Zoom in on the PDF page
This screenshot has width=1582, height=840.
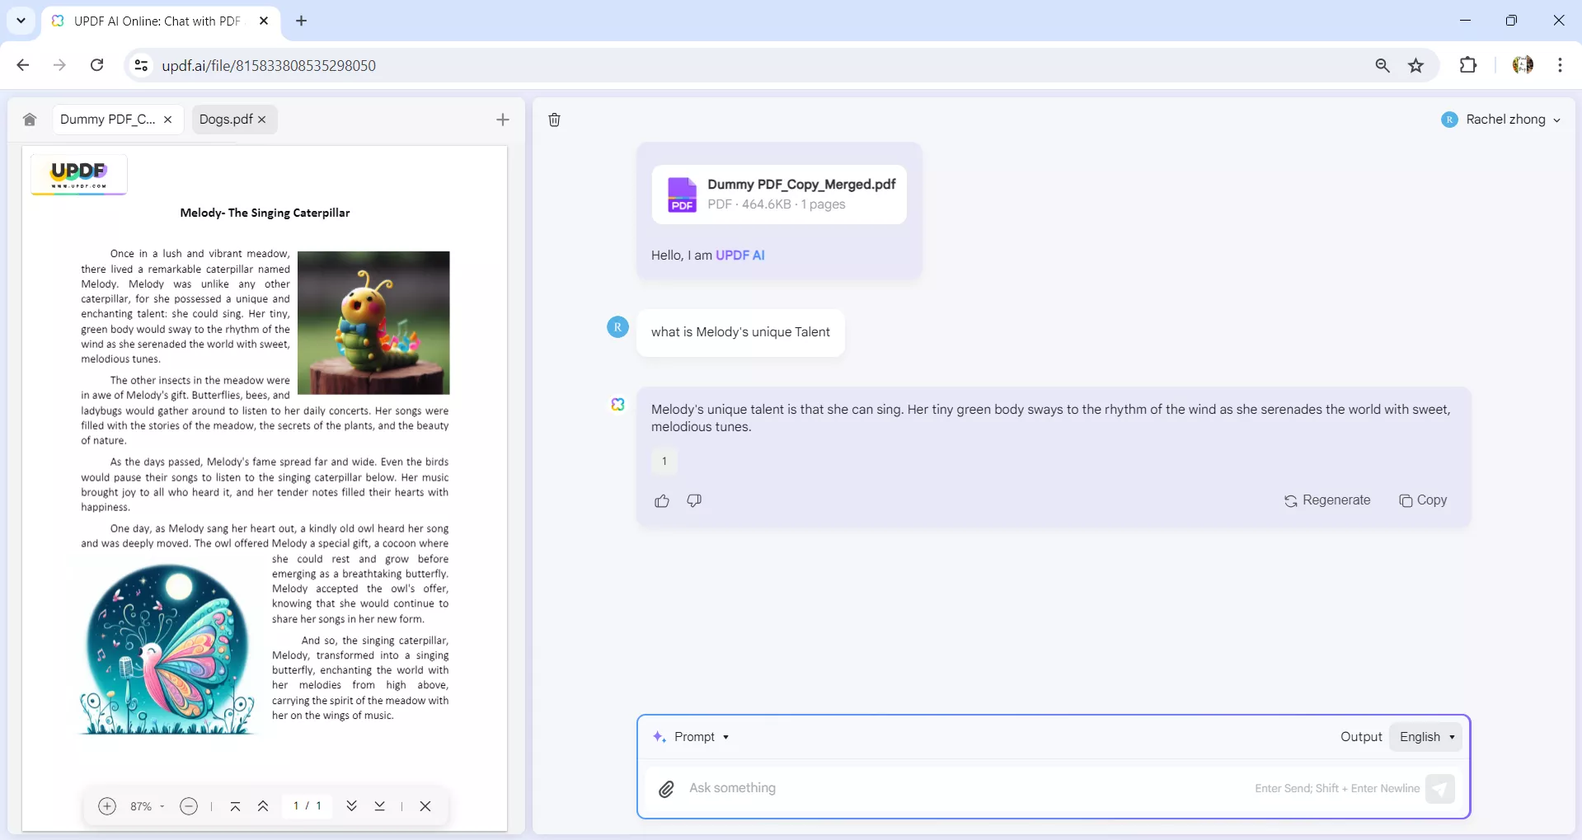(106, 806)
